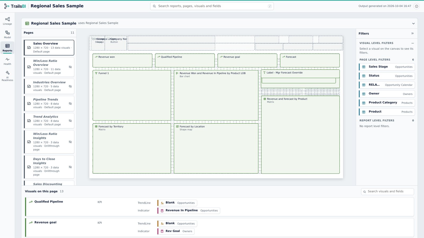Click the Product Category filter table icon
424x238 pixels.
tap(364, 103)
